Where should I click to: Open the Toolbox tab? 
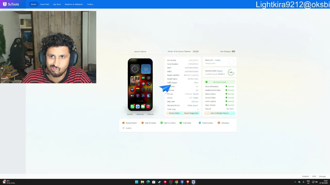(90, 4)
